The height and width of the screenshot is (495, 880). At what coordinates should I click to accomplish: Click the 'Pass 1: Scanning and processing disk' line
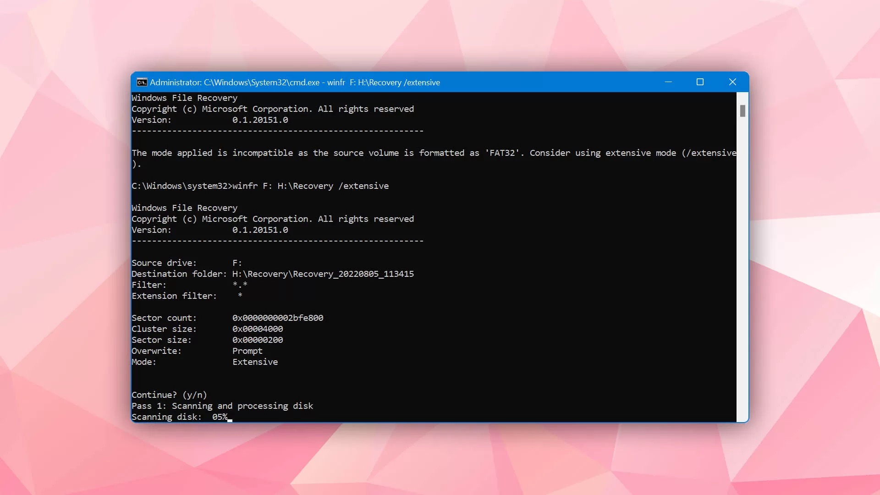pos(222,406)
